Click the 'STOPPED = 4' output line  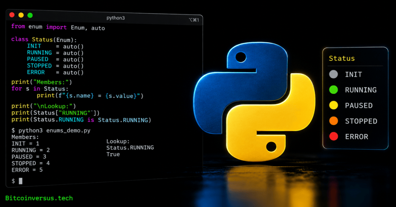point(31,163)
